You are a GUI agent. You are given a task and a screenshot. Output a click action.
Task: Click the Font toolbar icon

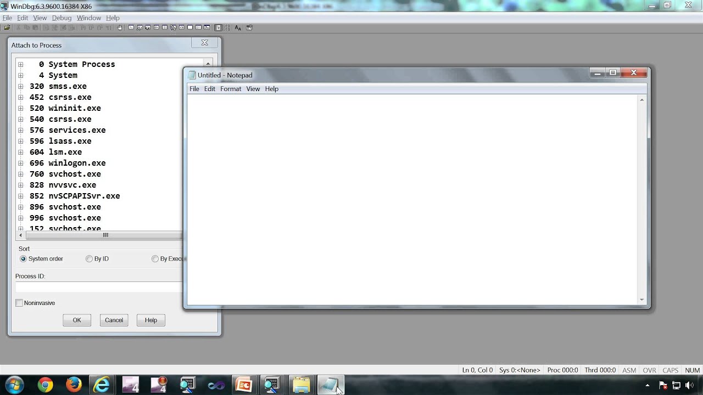click(238, 27)
